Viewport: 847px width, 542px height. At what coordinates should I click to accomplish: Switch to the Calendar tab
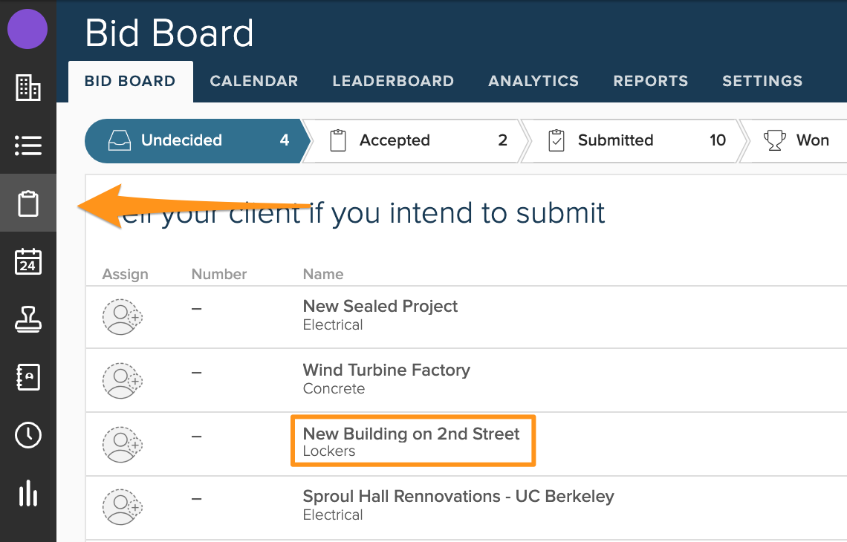point(253,81)
